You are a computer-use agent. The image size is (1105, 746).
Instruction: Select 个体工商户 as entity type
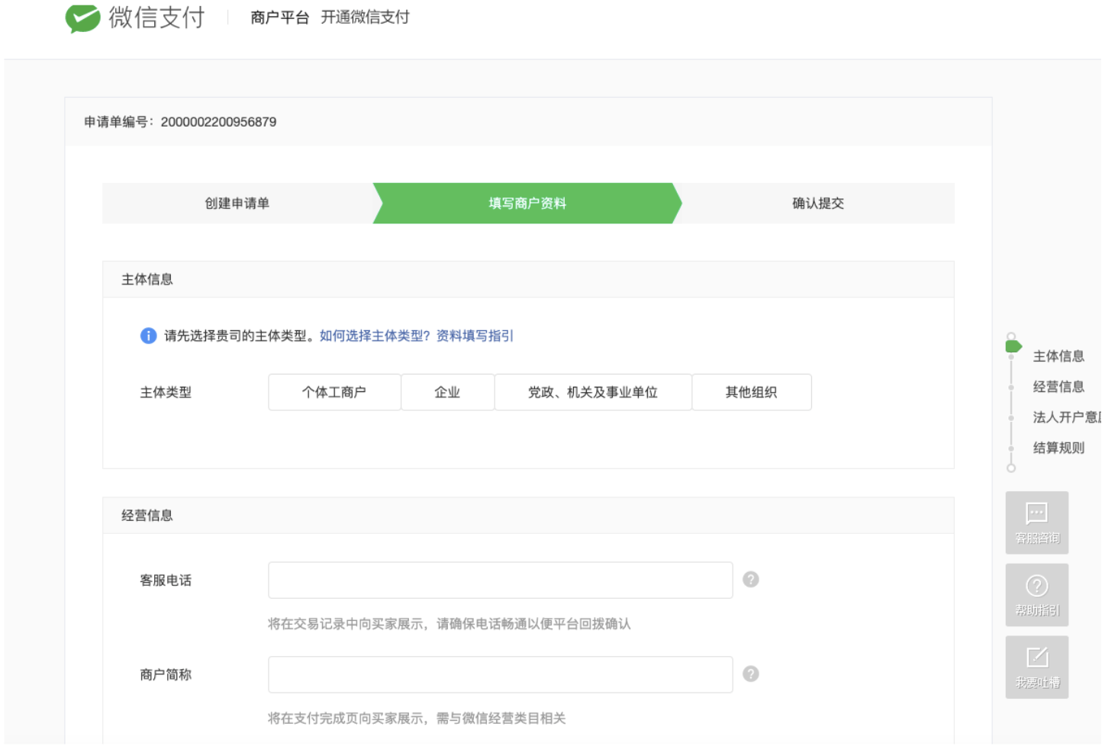point(334,392)
